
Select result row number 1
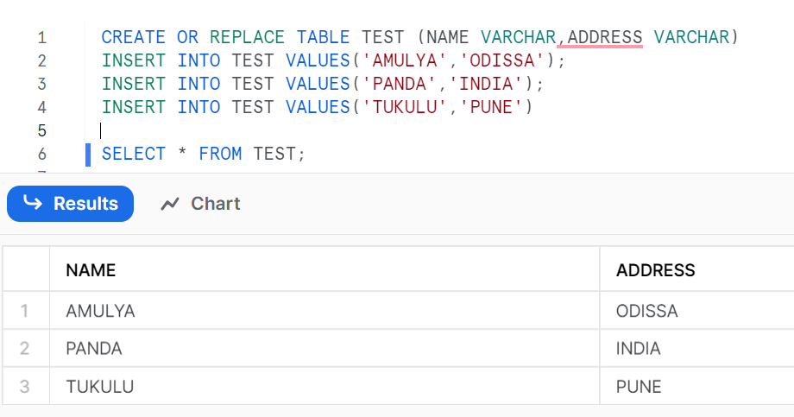click(x=24, y=311)
